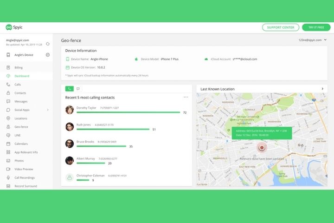Expand Angle's Device dropdown circle
This screenshot has height=223, width=334.
pos(48,55)
